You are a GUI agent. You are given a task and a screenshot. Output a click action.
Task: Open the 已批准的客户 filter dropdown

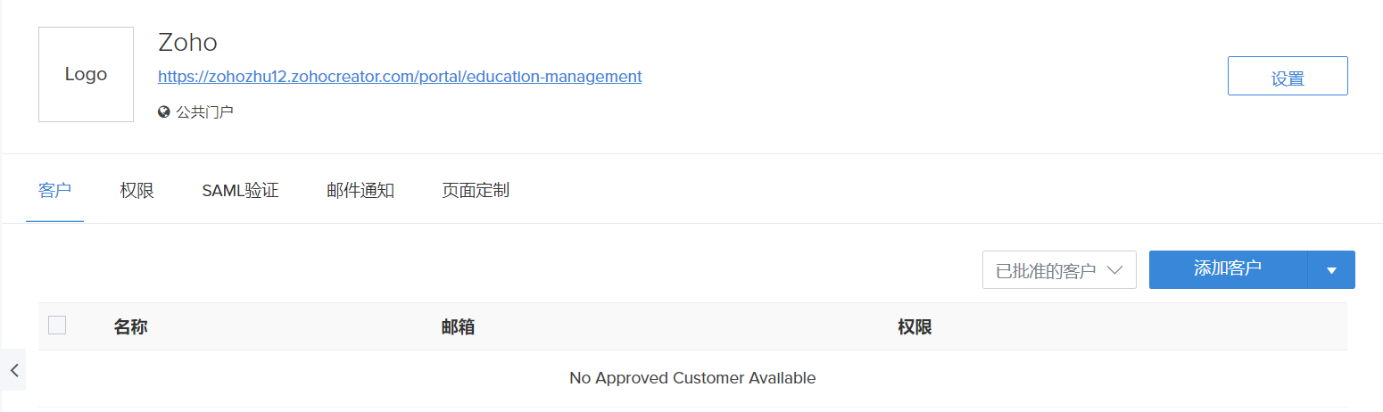(x=1058, y=270)
